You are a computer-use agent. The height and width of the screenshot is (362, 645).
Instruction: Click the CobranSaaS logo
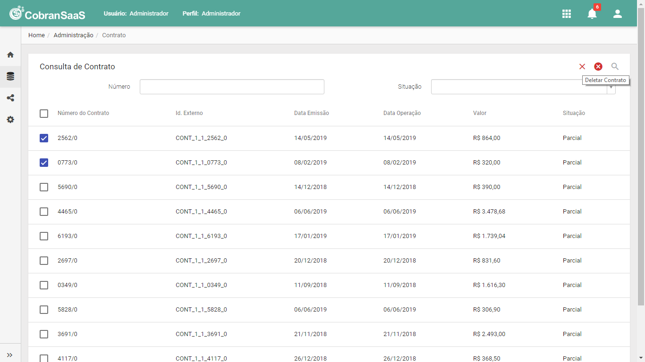47,13
